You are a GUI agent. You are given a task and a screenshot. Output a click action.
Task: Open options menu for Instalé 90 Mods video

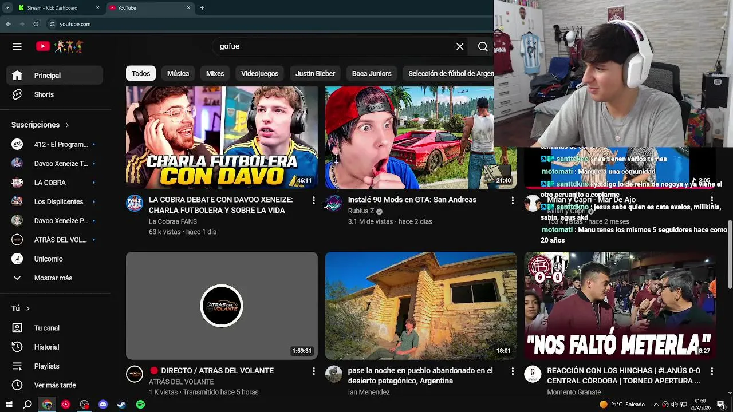click(513, 200)
